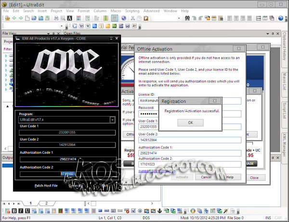Create a new file with the blank page icon
The height and width of the screenshot is (222, 289).
[x=27, y=18]
